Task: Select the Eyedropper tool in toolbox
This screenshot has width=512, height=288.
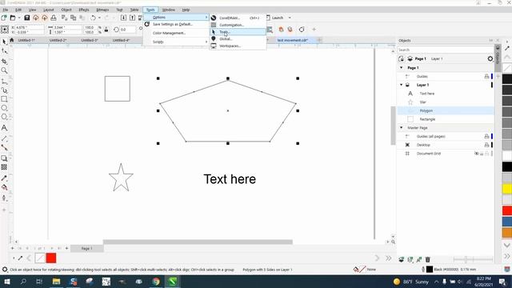Action: [4, 178]
